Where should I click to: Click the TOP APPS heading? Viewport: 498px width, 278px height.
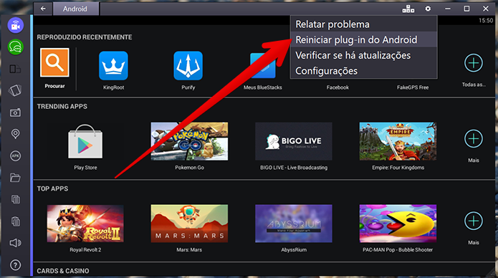pyautogui.click(x=52, y=188)
